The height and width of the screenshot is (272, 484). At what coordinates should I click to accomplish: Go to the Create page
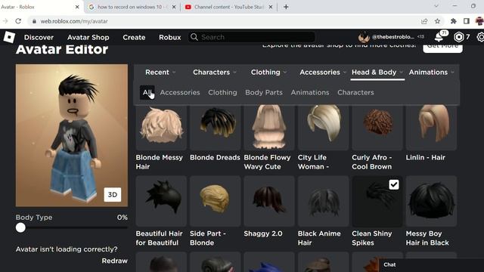[134, 37]
